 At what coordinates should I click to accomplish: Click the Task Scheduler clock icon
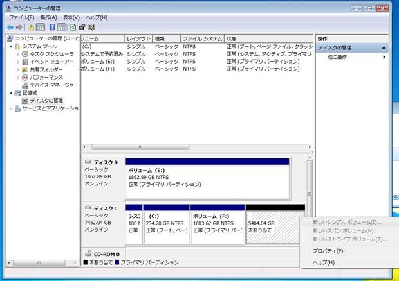click(x=24, y=54)
